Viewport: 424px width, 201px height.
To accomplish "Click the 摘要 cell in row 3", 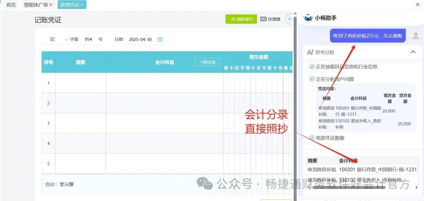I will pyautogui.click(x=80, y=123).
